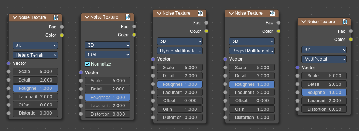Click Distortion field on plain Multifractal node
Image resolution: width=359 pixels, height=131 pixels.
click(x=324, y=109)
